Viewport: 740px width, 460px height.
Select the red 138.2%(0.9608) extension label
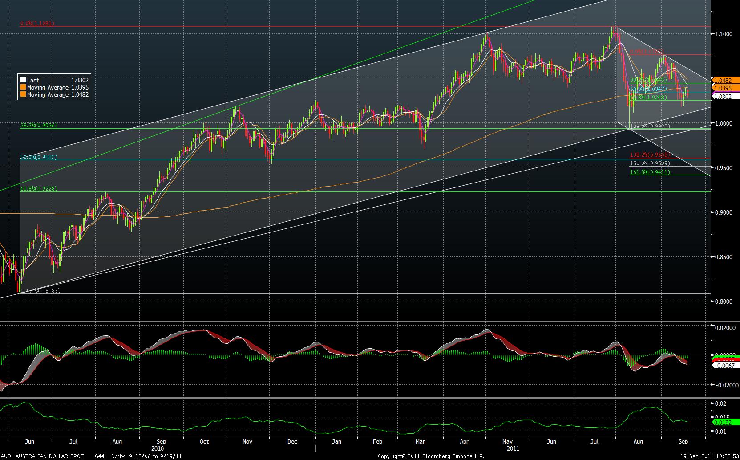(x=650, y=155)
